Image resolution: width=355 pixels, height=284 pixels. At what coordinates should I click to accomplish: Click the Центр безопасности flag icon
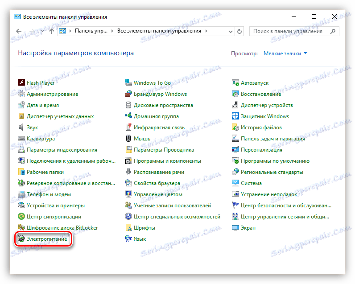coord(235,205)
